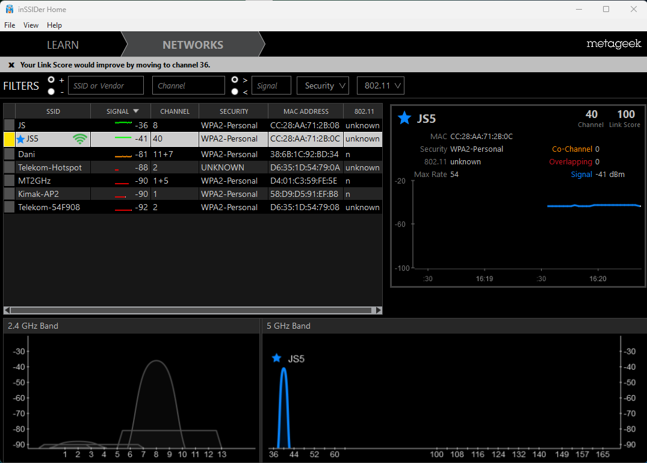Open the Help menu
Viewport: 647px width, 463px height.
tap(54, 25)
